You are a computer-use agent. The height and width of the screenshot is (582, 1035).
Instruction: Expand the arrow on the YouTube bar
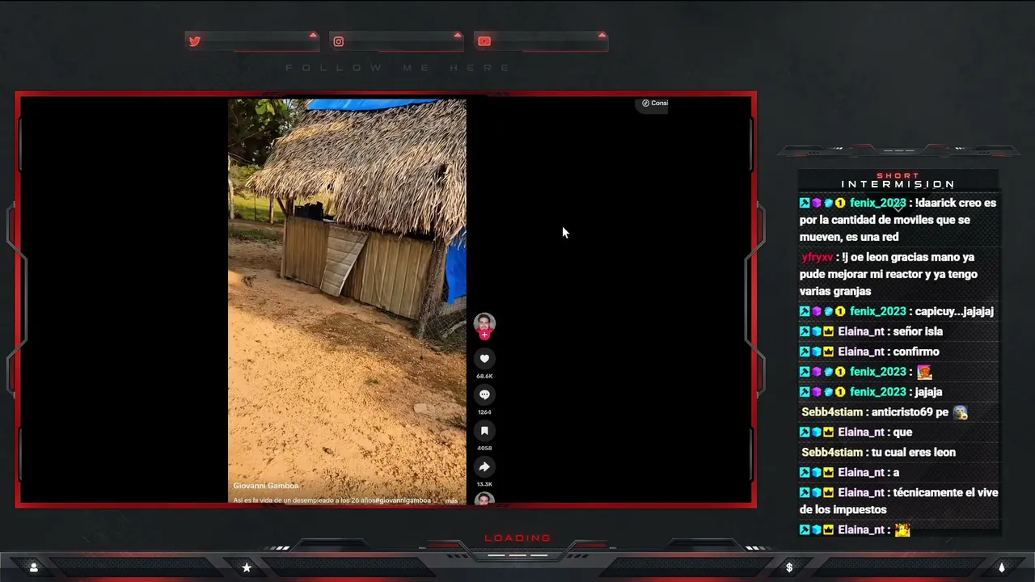pyautogui.click(x=602, y=35)
